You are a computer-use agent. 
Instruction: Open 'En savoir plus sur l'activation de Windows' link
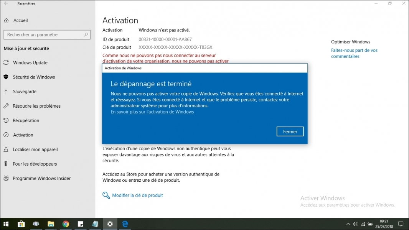[152, 112]
